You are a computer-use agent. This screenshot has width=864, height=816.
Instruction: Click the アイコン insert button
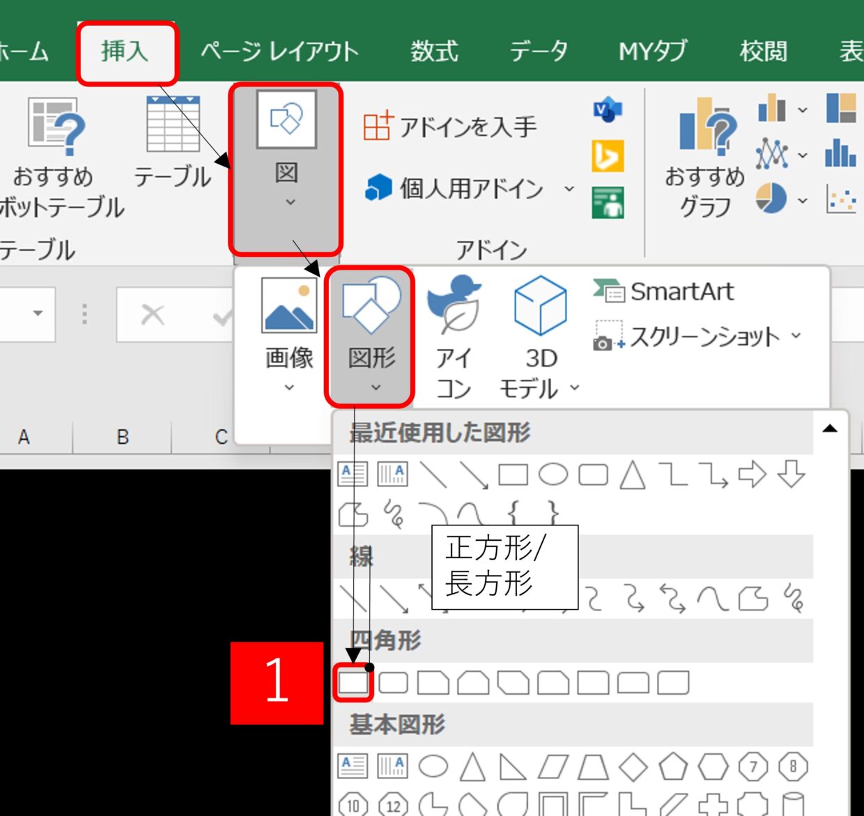454,337
